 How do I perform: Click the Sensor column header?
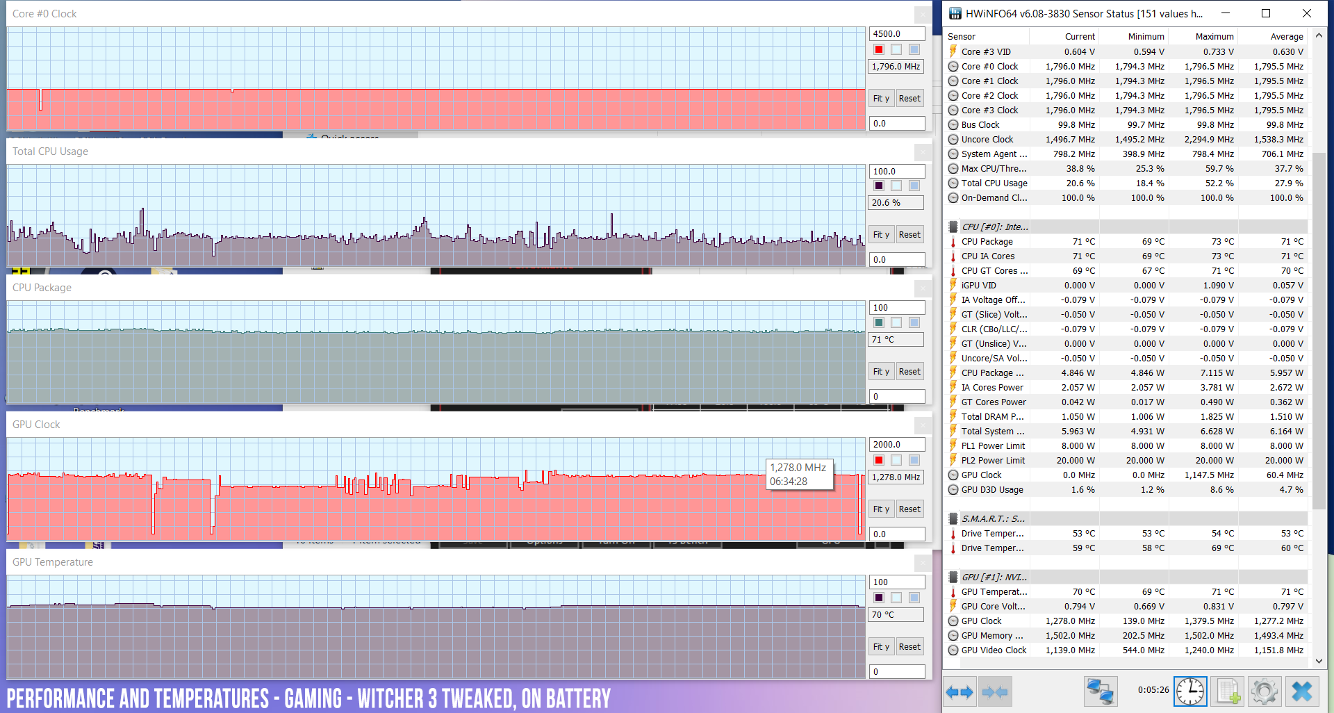(x=987, y=36)
